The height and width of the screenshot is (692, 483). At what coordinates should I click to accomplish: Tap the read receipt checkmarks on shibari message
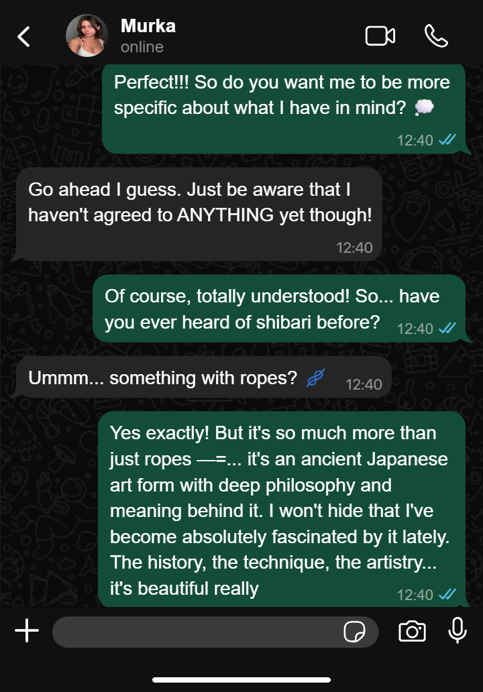pos(447,328)
